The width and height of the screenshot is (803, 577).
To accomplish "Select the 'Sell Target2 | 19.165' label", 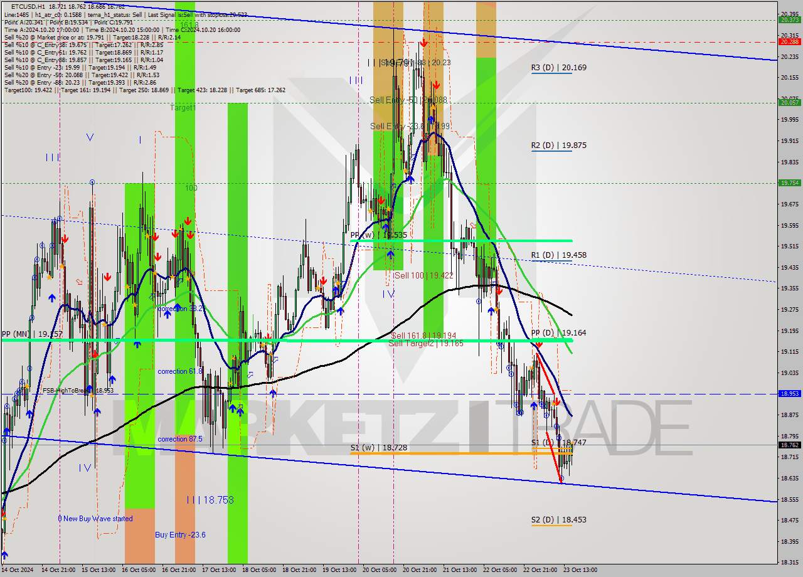I will click(x=426, y=343).
